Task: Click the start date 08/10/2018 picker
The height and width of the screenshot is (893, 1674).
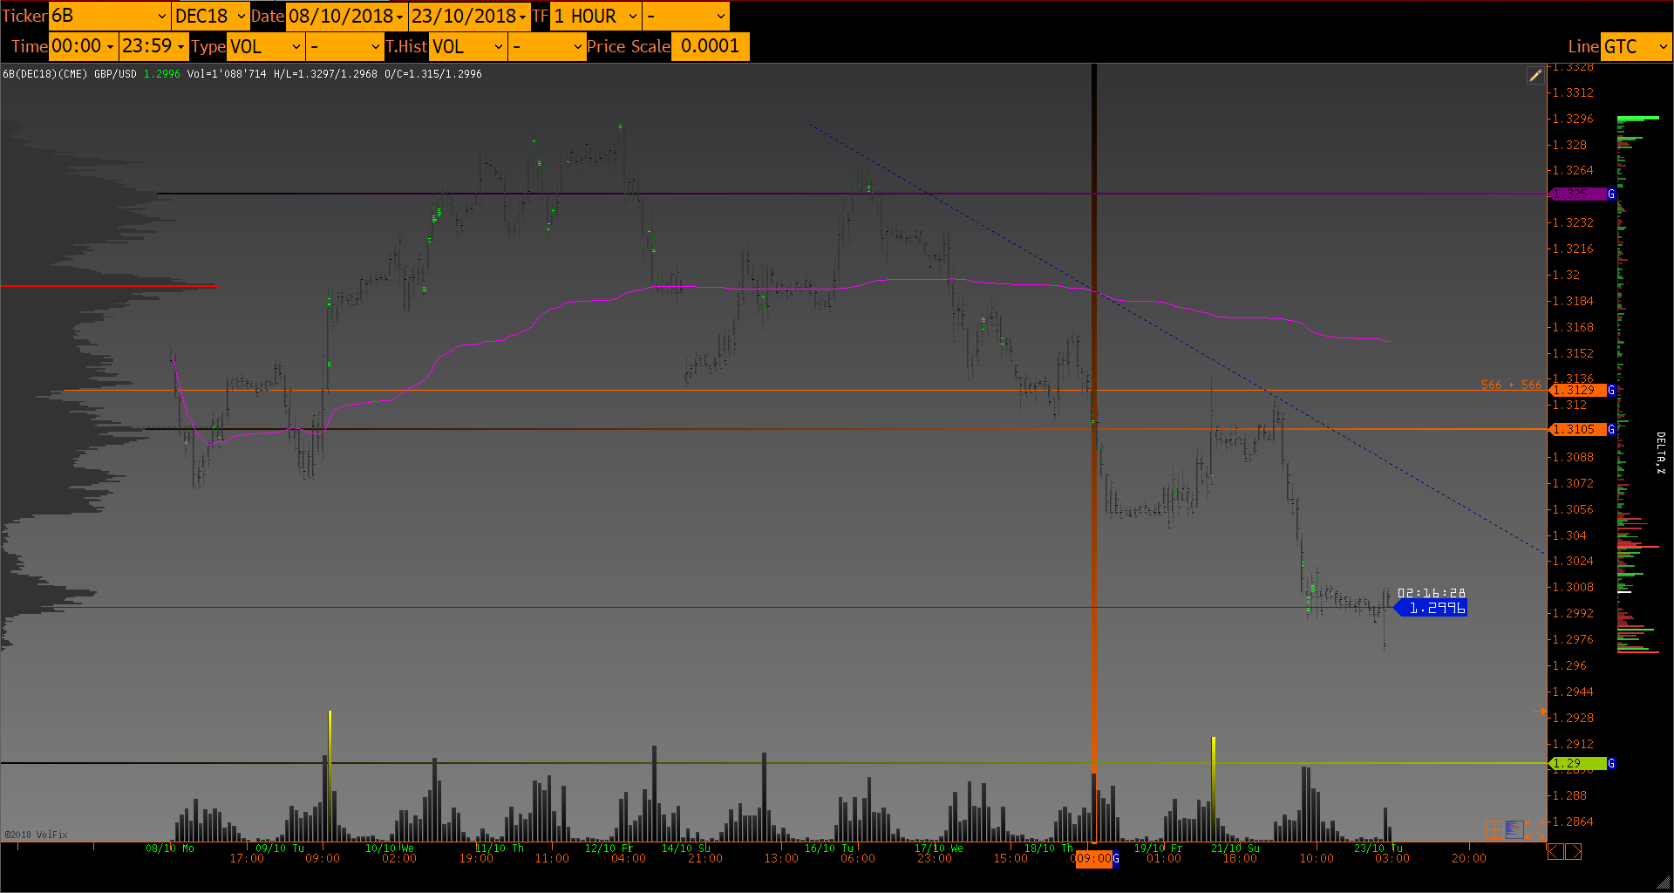Action: (346, 16)
